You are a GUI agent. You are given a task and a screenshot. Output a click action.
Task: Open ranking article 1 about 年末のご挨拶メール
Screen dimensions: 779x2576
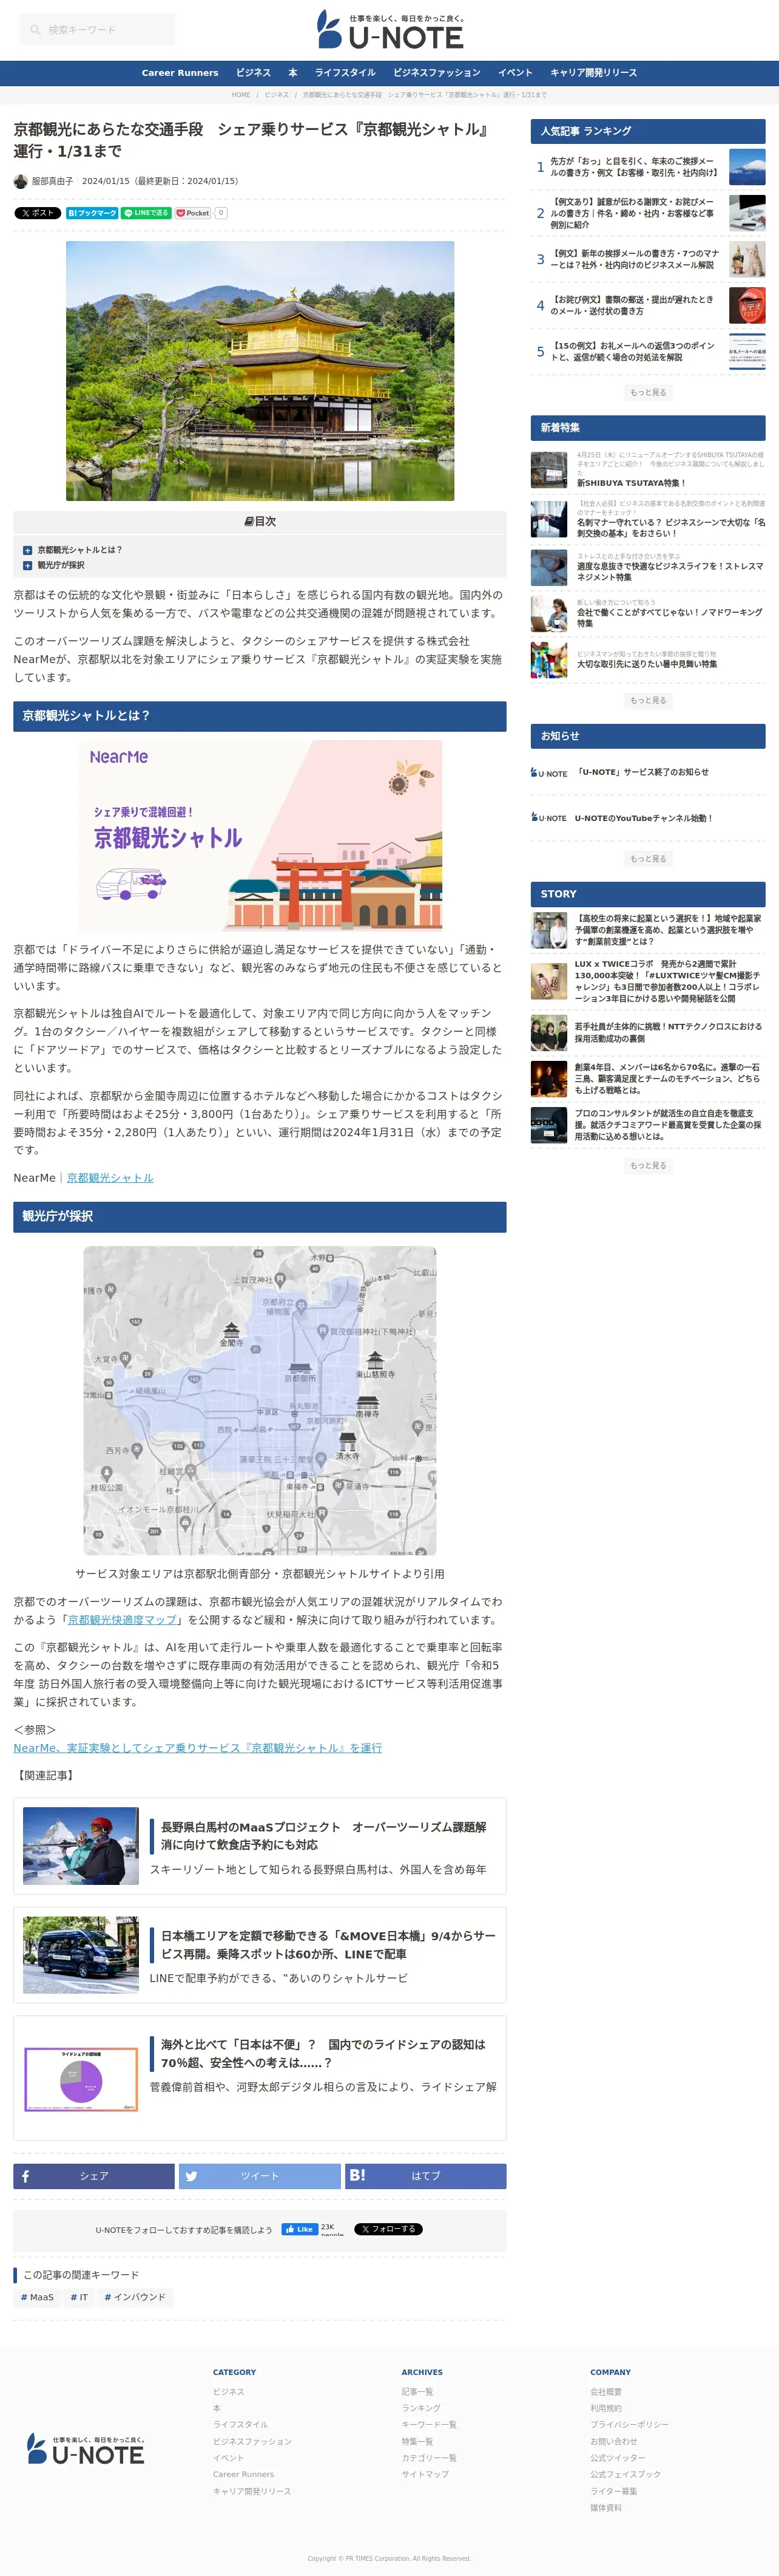pyautogui.click(x=634, y=167)
